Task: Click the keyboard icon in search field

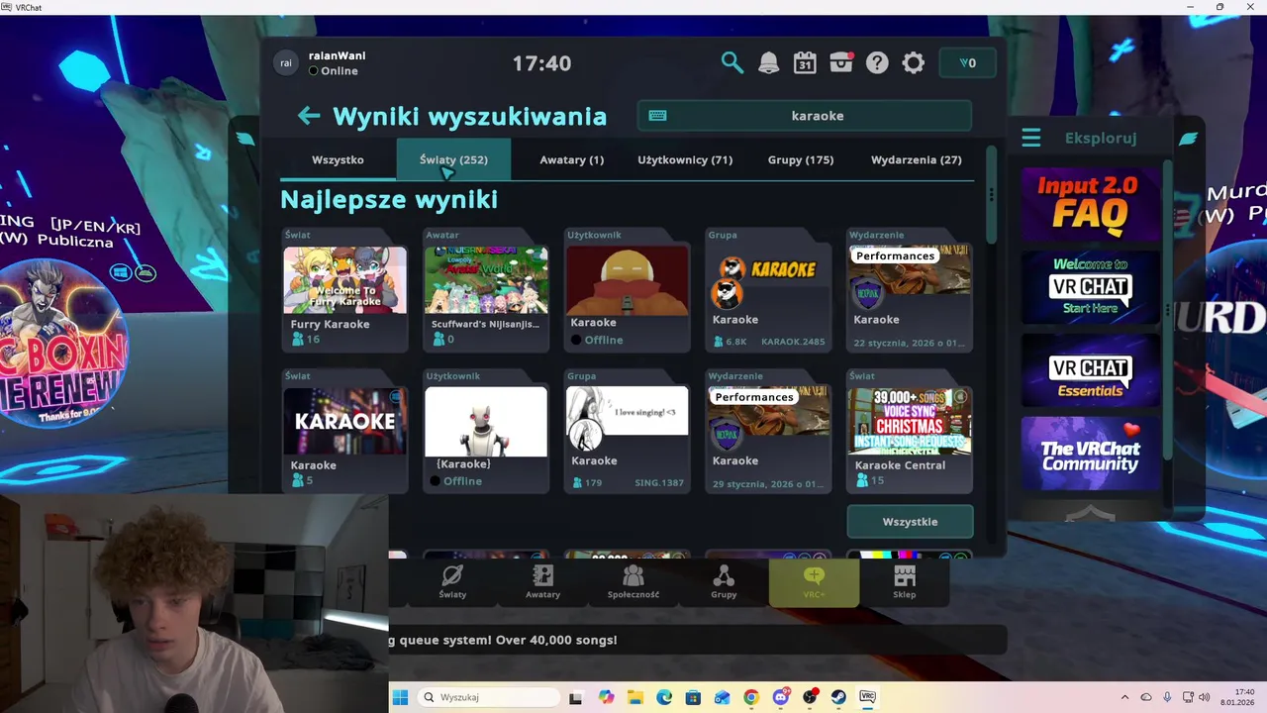Action: coord(657,116)
